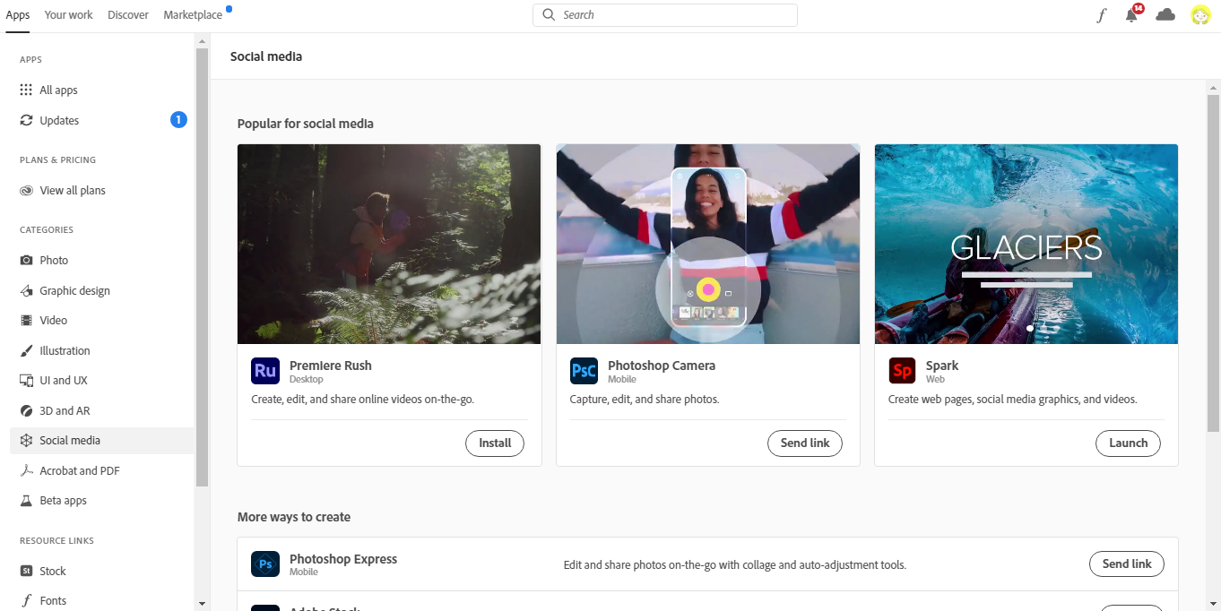Send link for Photoshop Express
This screenshot has height=611, width=1221.
(x=1127, y=564)
